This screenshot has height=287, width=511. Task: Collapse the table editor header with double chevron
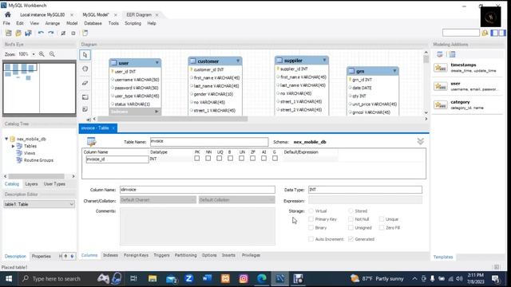[x=421, y=141]
